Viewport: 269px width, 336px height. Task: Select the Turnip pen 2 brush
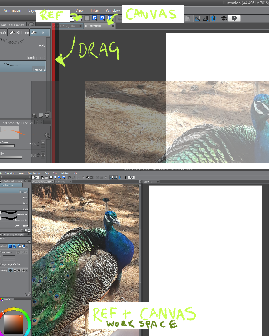pos(23,55)
